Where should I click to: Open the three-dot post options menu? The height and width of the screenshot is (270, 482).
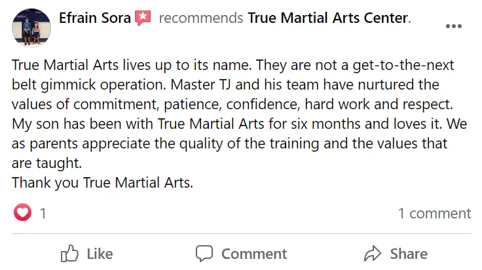point(454,26)
